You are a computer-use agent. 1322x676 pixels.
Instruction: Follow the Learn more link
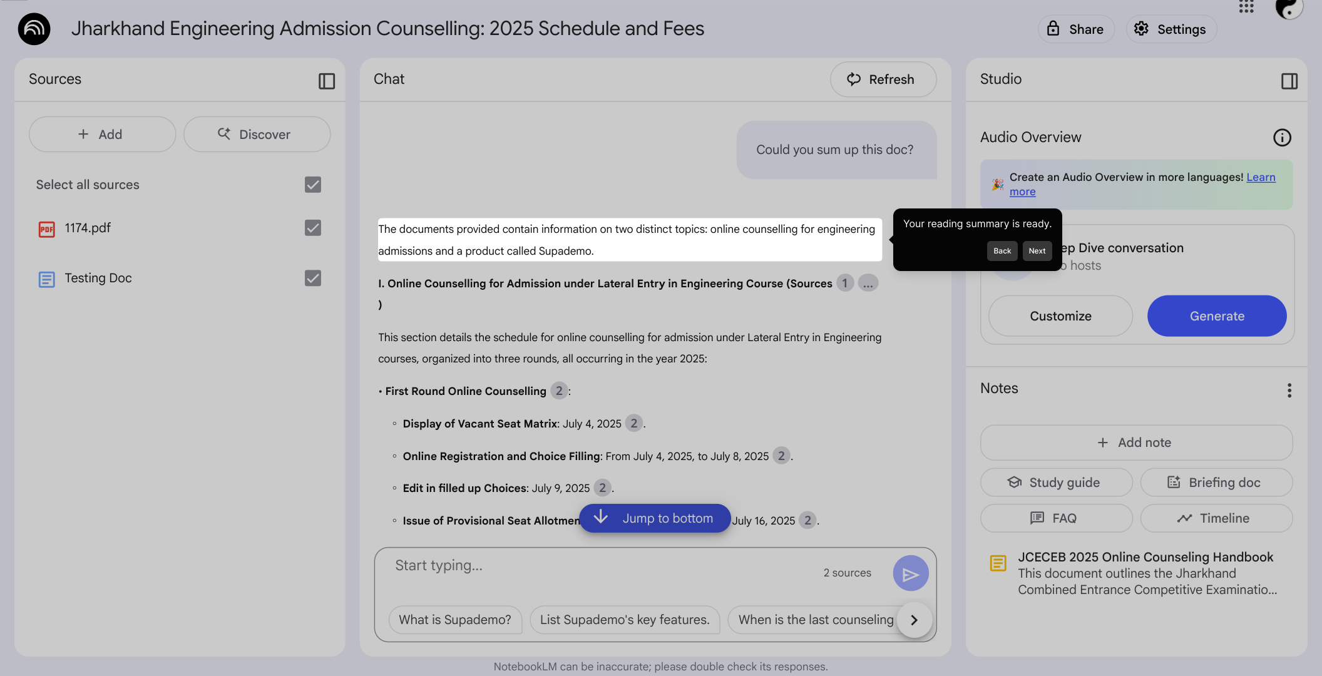point(1261,177)
